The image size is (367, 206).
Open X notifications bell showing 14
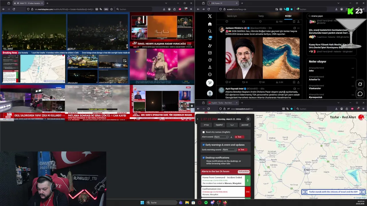(210, 38)
